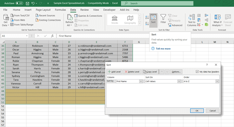Choose the Stocks data type
Viewport: 234px width, 127px height.
[115, 20]
